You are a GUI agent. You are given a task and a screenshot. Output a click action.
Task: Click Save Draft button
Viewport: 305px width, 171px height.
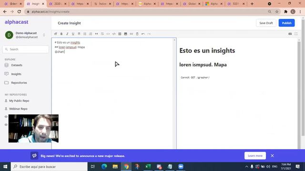(266, 23)
